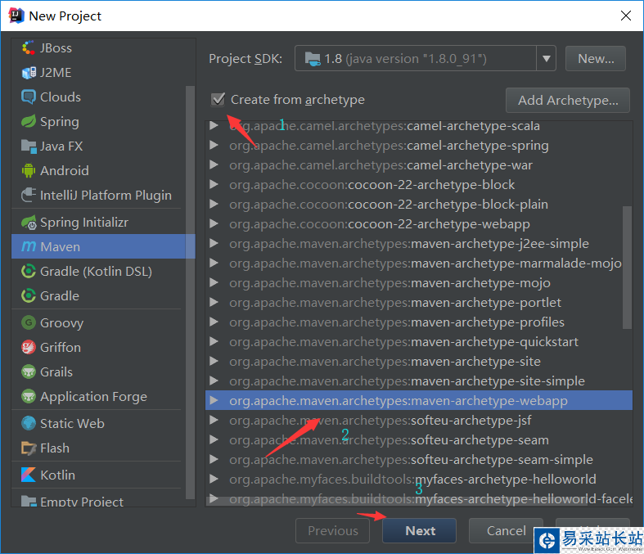Viewport: 644px width, 554px height.
Task: Click the Kotlin logo icon
Action: point(29,475)
